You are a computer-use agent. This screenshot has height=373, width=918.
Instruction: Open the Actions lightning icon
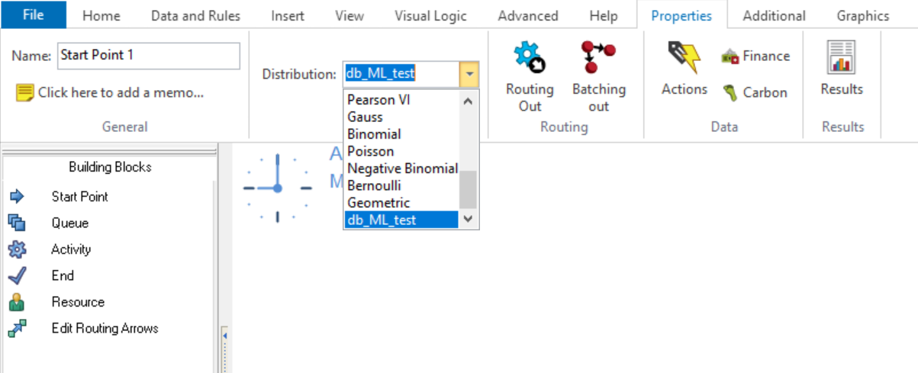click(684, 69)
